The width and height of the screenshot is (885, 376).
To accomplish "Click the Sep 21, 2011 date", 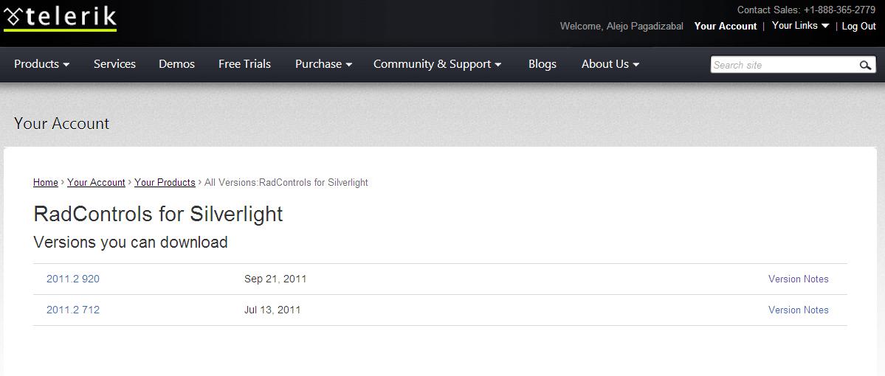I will pyautogui.click(x=275, y=279).
